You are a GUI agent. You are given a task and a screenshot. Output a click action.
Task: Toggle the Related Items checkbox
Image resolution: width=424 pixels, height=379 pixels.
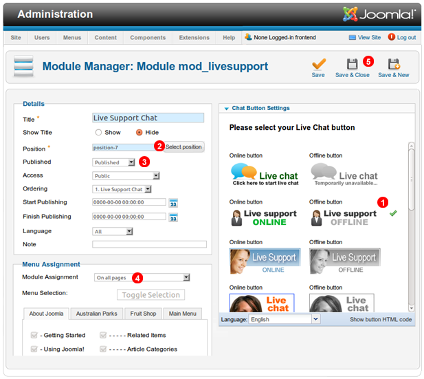(x=103, y=335)
